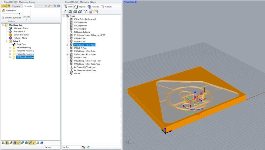Screen dimensions: 265x150
Task: Click the second tool library icon with green arrow
Action: point(75,12)
